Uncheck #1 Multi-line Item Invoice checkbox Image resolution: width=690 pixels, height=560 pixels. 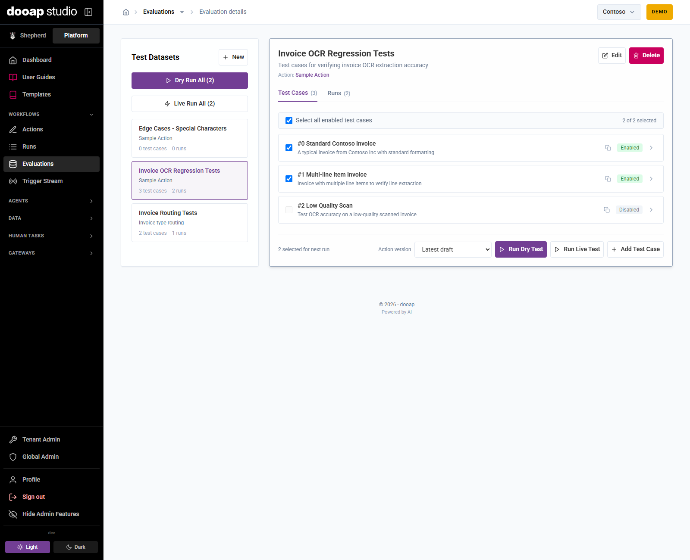(x=289, y=179)
